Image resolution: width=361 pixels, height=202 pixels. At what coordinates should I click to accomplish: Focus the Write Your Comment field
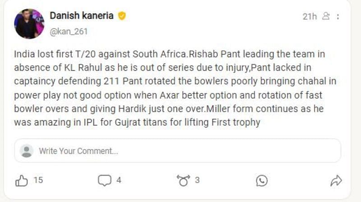180,151
